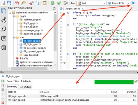Select 02_flight_spec.rb in the tree

[32, 44]
